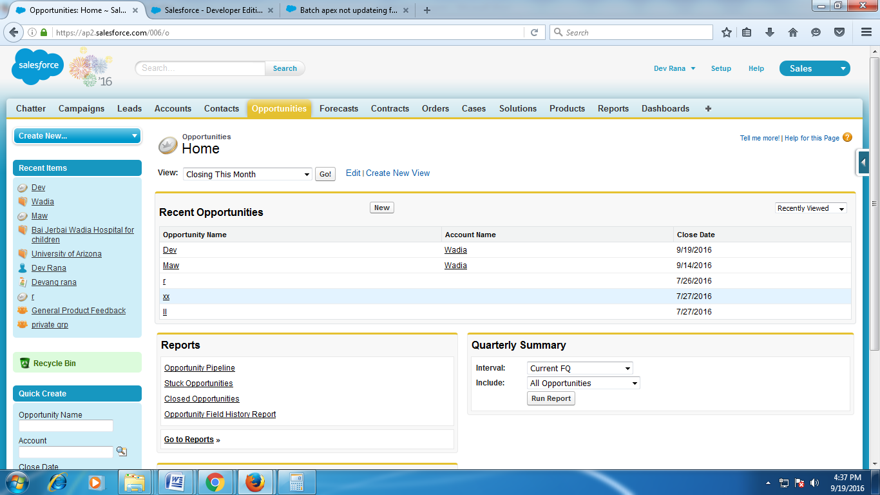Open the Sales app menu dropdown
This screenshot has width=880, height=495.
tap(814, 68)
